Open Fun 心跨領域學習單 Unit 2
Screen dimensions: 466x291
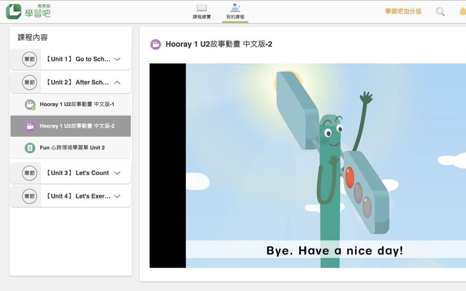tap(71, 148)
